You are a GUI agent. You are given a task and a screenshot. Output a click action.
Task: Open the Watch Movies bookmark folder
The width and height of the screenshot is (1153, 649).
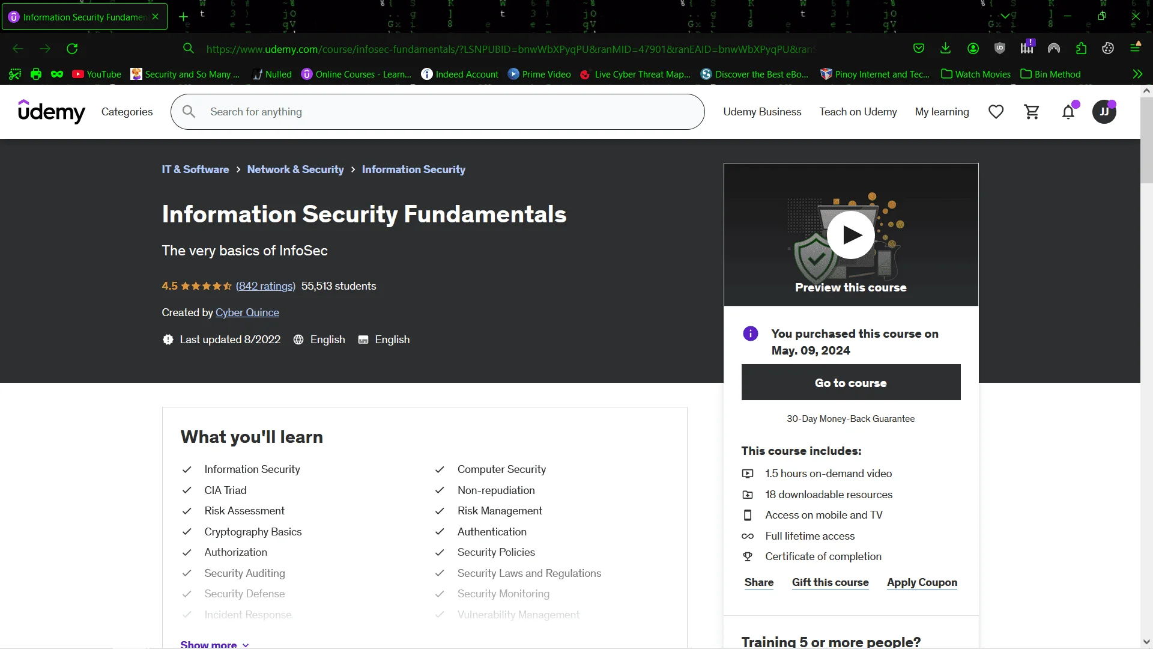[976, 74]
